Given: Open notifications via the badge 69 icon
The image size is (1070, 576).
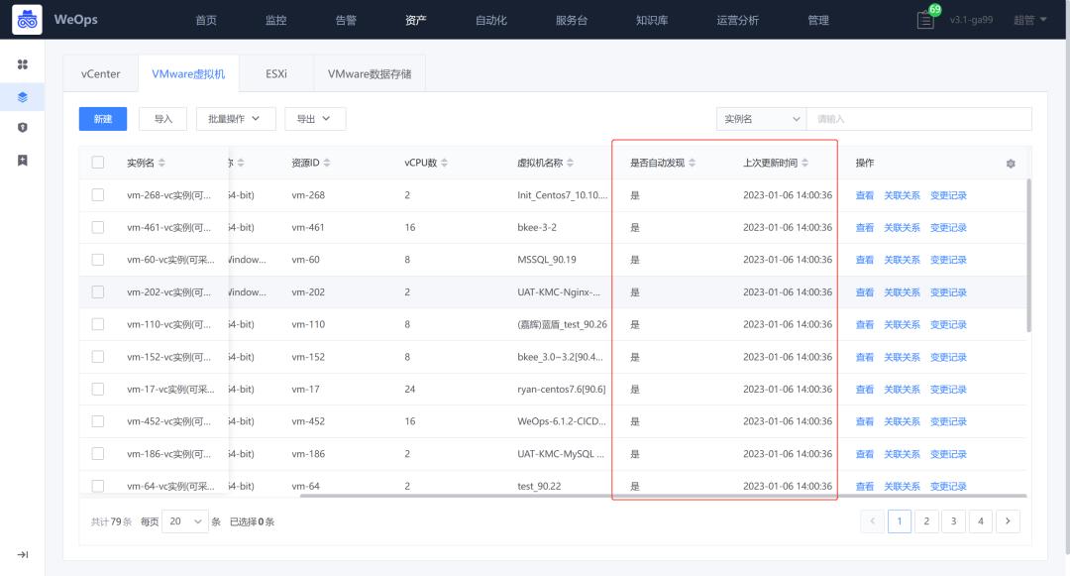Looking at the screenshot, I should (x=923, y=20).
